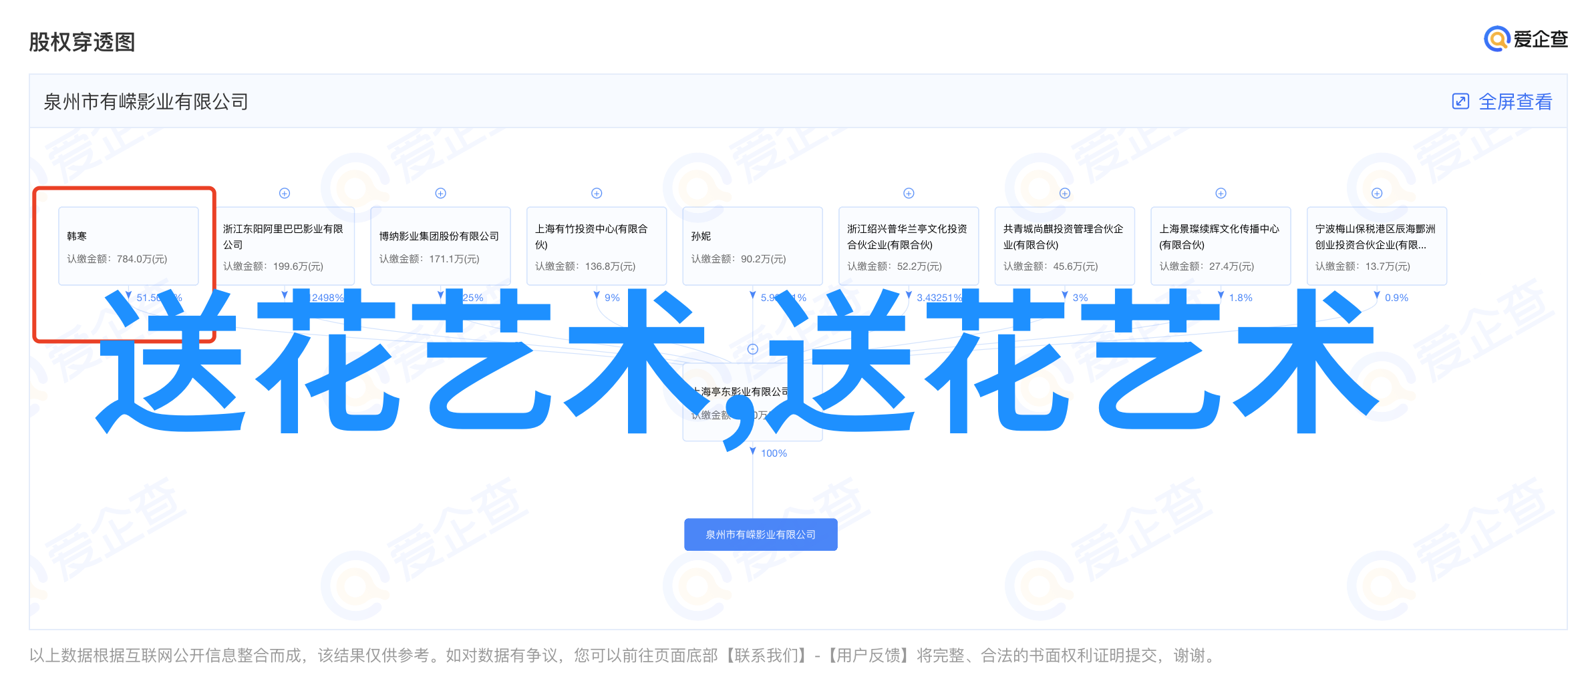Select the 上海有竹投资中心 card

pos(597,246)
